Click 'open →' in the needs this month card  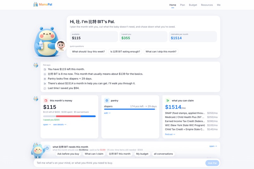coord(213,146)
